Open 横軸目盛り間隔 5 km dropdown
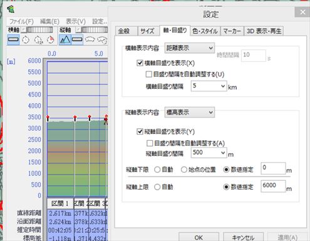Screen dimensions: 310x241 209,86
